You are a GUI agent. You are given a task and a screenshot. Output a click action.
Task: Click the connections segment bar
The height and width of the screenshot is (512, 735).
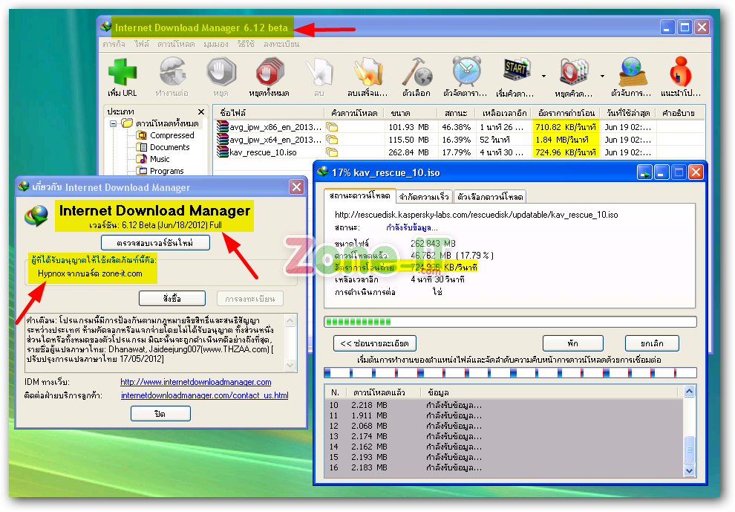pos(510,372)
